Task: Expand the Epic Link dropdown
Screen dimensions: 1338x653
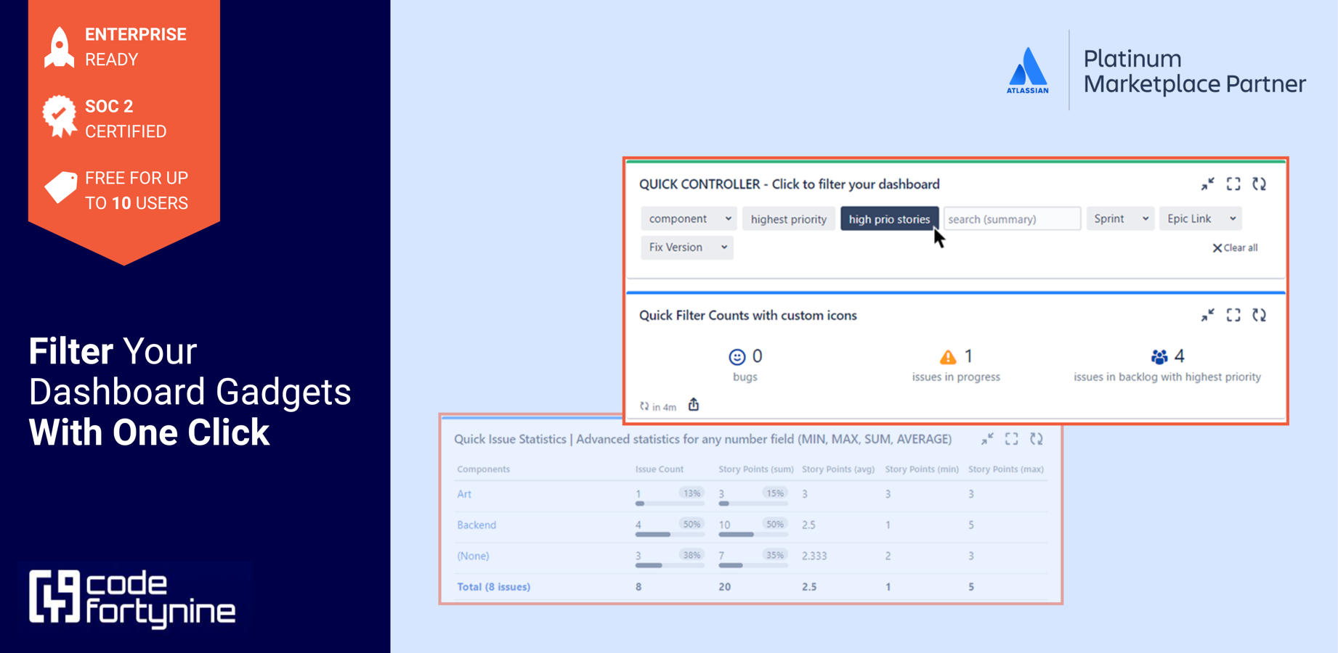Action: click(1200, 218)
